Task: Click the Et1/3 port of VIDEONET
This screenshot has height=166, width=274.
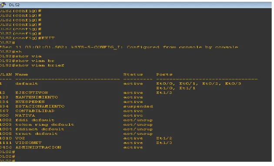Action: 164,143
